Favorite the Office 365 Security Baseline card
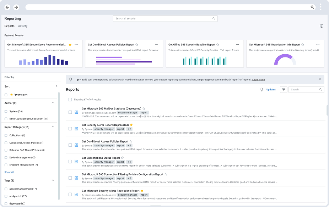Screen dimensions: 329x207 pos(217,45)
